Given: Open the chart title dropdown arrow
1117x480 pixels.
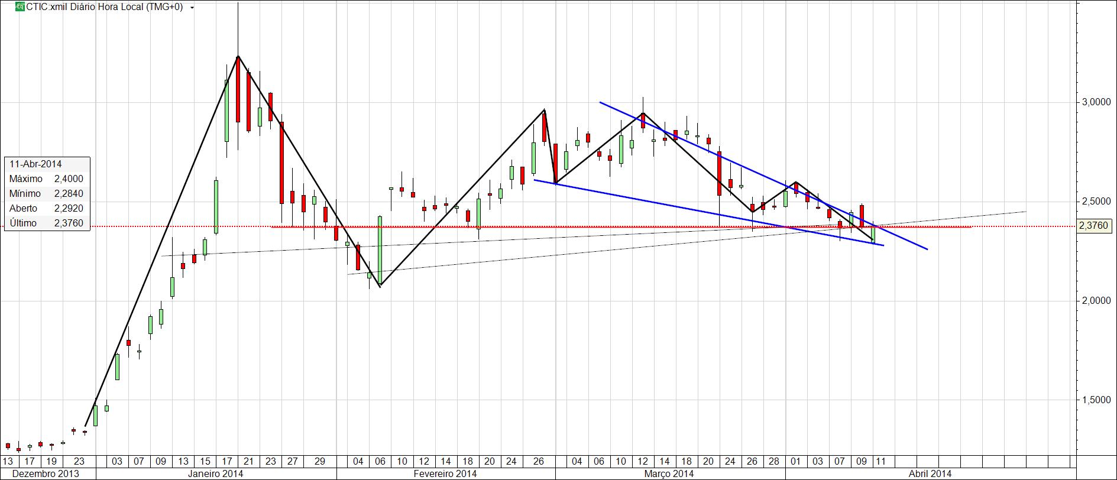Looking at the screenshot, I should tap(192, 8).
